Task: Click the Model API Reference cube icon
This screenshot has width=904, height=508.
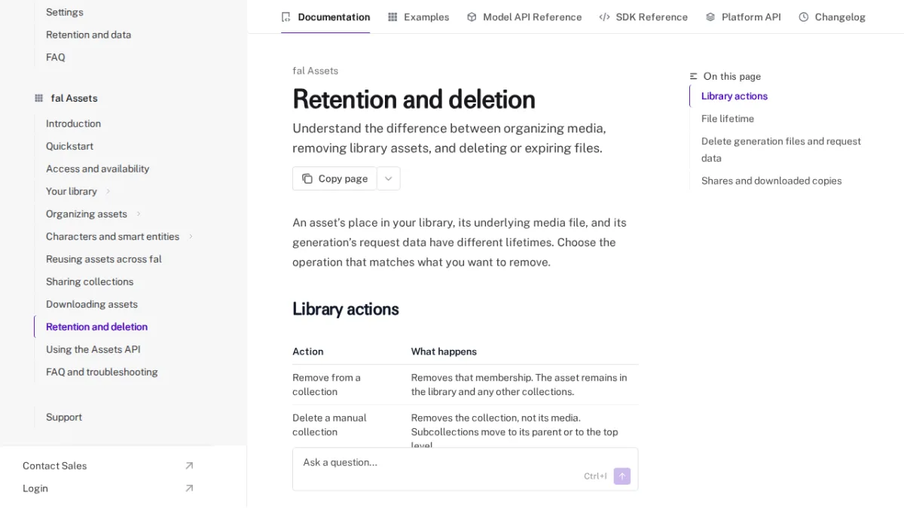Action: tap(472, 17)
